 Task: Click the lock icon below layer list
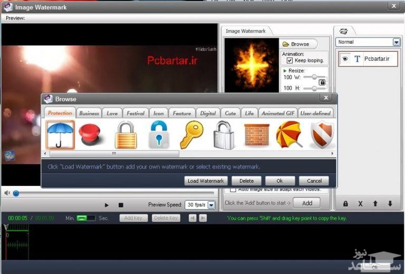tap(345, 203)
